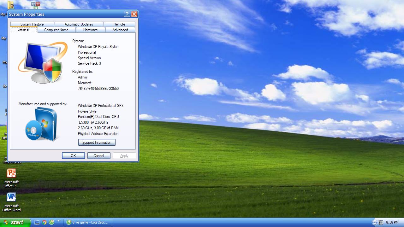Viewport: 404px width, 227px height.
Task: Click the 'Special Version' text
Action: point(89,58)
